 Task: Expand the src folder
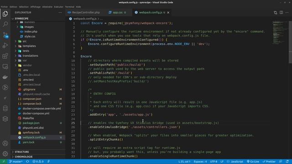pos(24,41)
